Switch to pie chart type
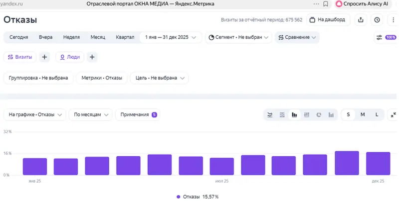Image resolution: width=399 pixels, height=201 pixels. [x=319, y=115]
